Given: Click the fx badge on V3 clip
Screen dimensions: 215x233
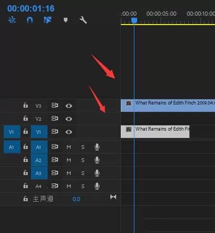Looking at the screenshot, I should 129,103.
